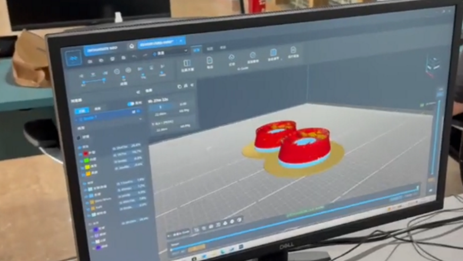Click the blue document icon in the ribbon
This screenshot has height=261, width=463.
[x=273, y=53]
